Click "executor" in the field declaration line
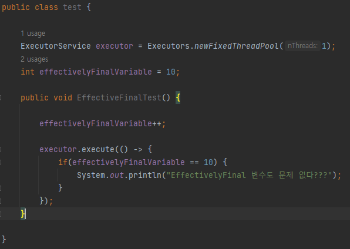This screenshot has height=249, width=350. tap(115, 46)
